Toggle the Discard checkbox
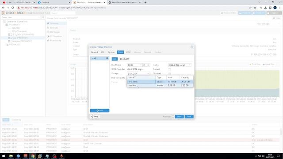 tap(169, 69)
